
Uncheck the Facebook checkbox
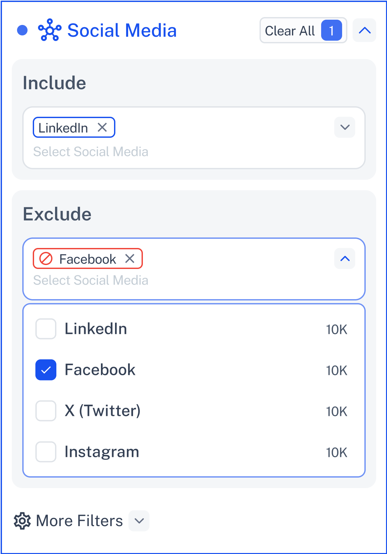[46, 370]
